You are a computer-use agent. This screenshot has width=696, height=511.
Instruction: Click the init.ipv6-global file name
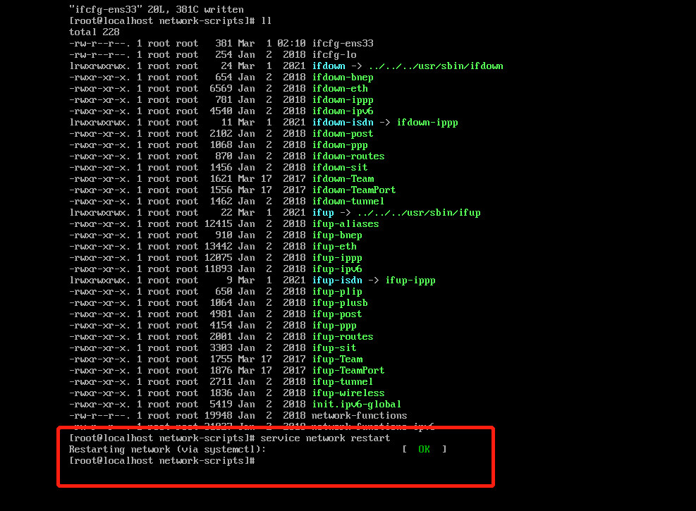coord(357,404)
